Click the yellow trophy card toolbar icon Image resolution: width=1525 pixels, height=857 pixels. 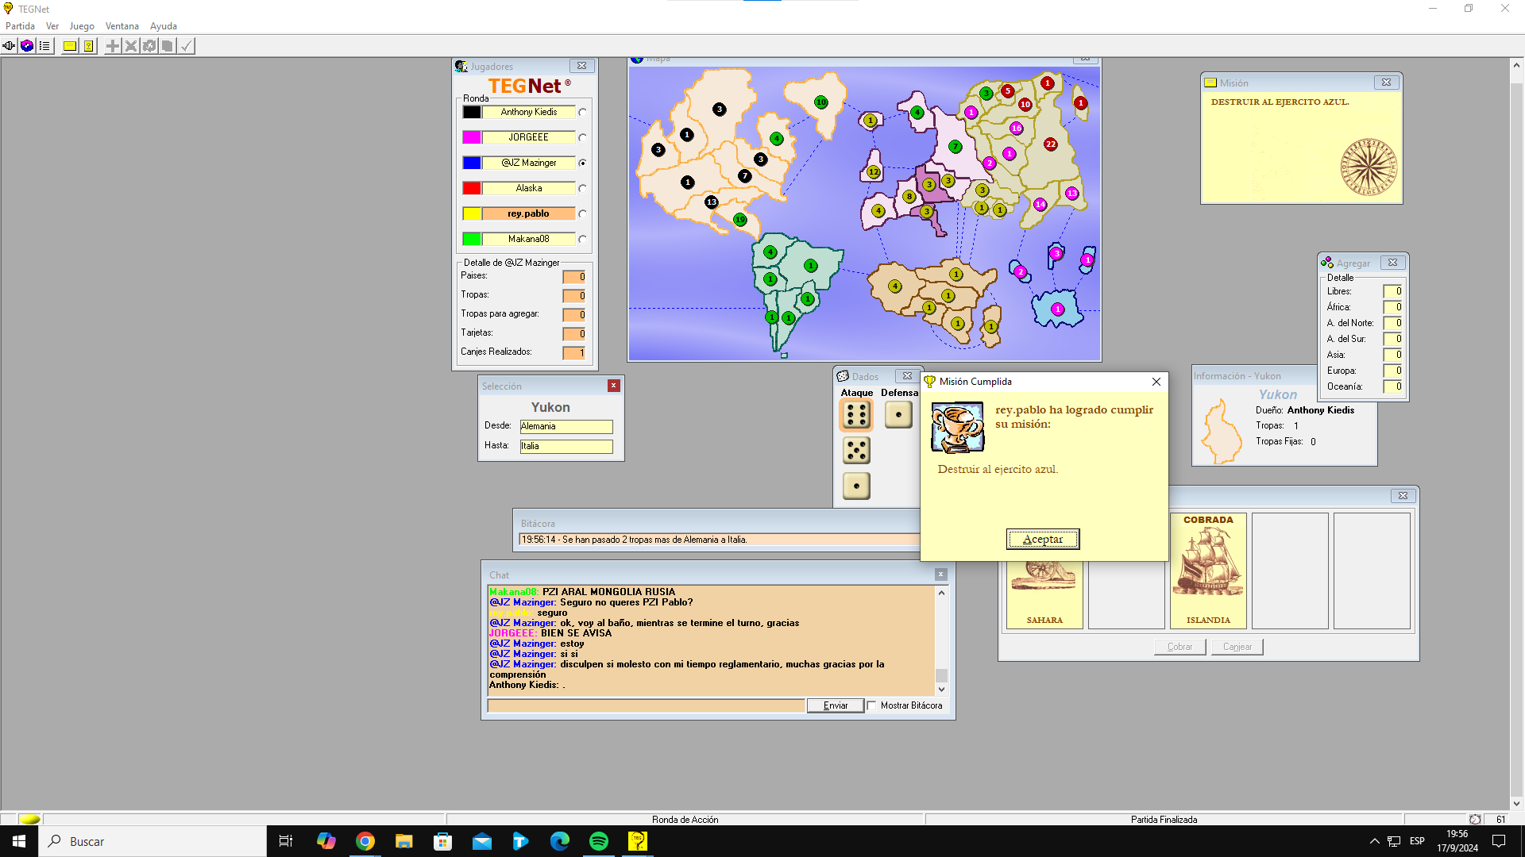[x=88, y=46]
